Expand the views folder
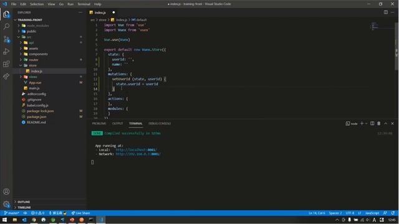 coord(21,77)
